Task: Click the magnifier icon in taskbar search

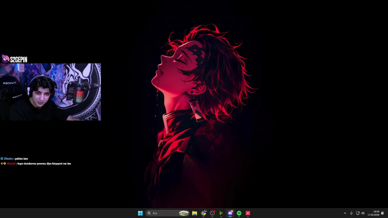Action: 149,213
